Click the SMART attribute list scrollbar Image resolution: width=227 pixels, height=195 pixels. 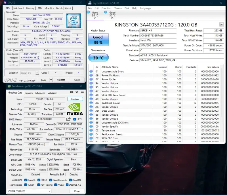222,93
